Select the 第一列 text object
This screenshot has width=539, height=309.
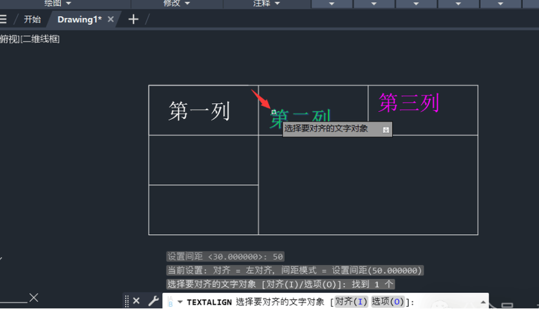coord(199,111)
